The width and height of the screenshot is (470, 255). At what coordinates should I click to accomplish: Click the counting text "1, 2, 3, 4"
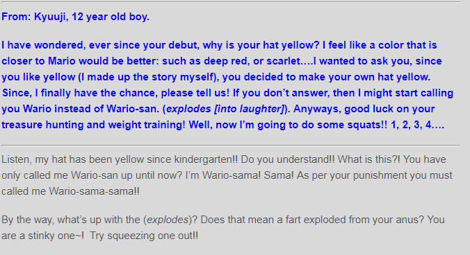(x=412, y=125)
